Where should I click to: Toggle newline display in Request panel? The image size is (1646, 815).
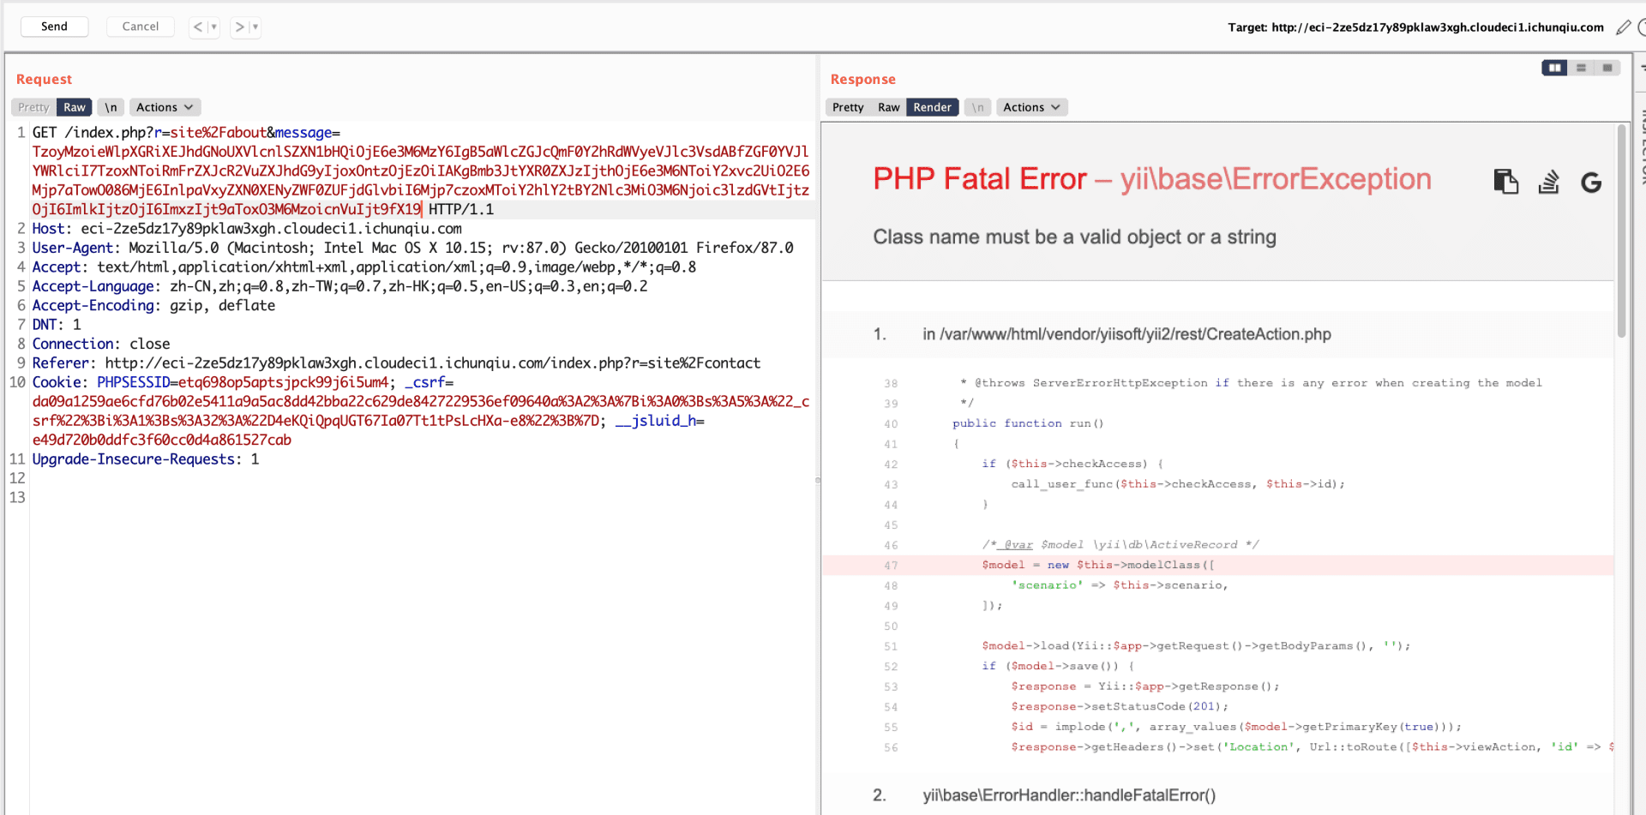point(111,107)
